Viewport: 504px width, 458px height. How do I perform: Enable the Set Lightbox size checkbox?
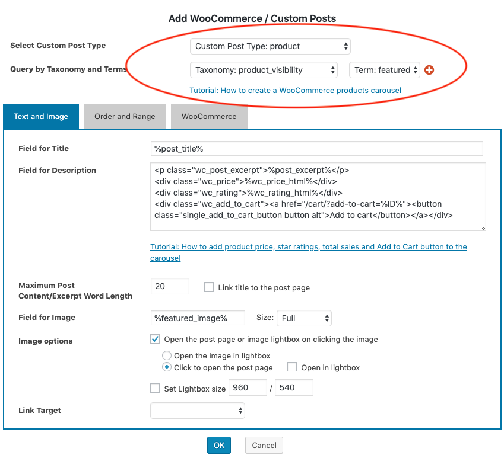pos(156,389)
